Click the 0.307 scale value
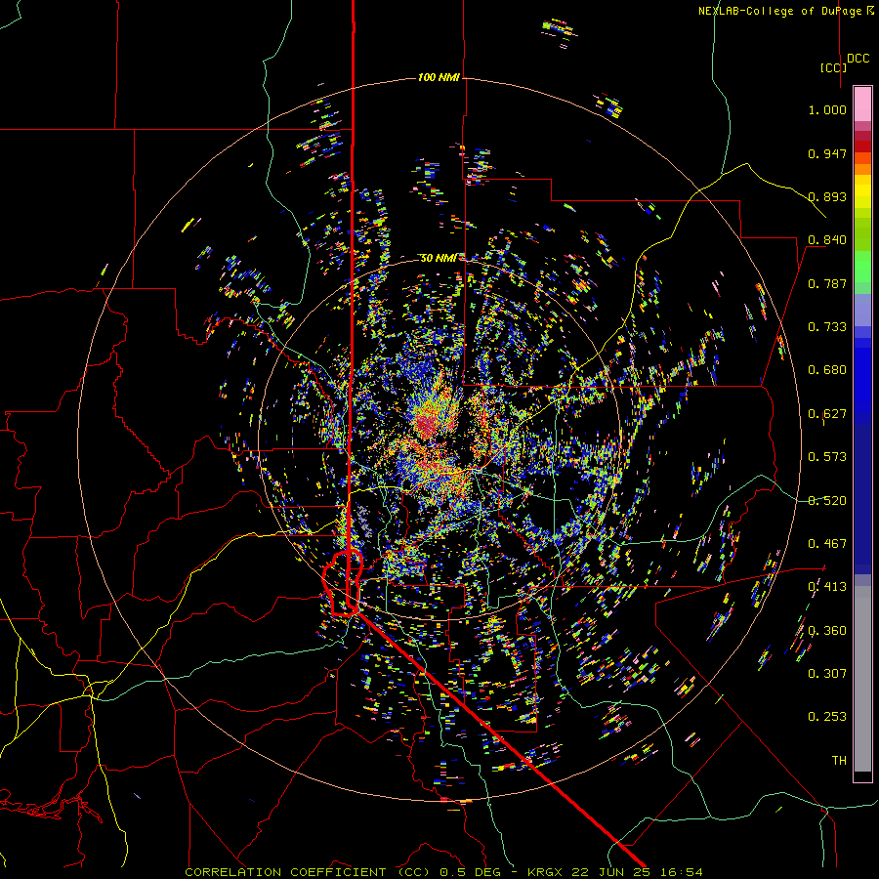This screenshot has width=879, height=879. (x=827, y=674)
